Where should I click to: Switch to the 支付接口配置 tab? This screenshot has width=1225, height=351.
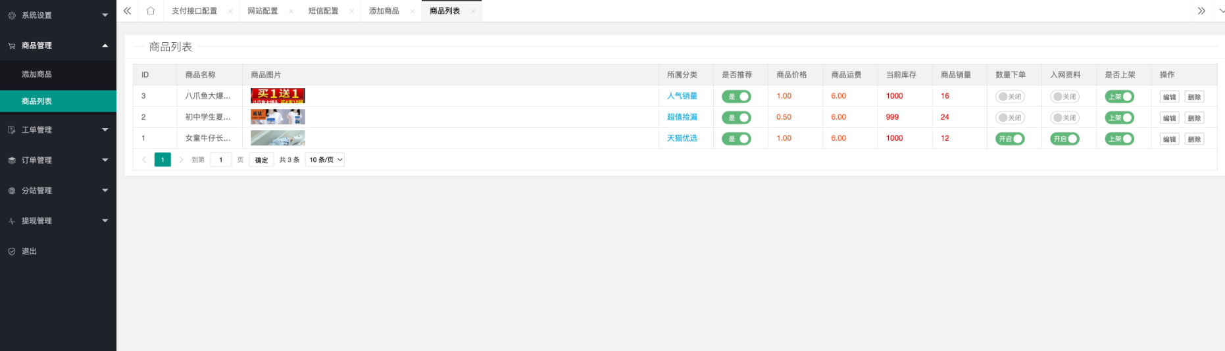[195, 11]
